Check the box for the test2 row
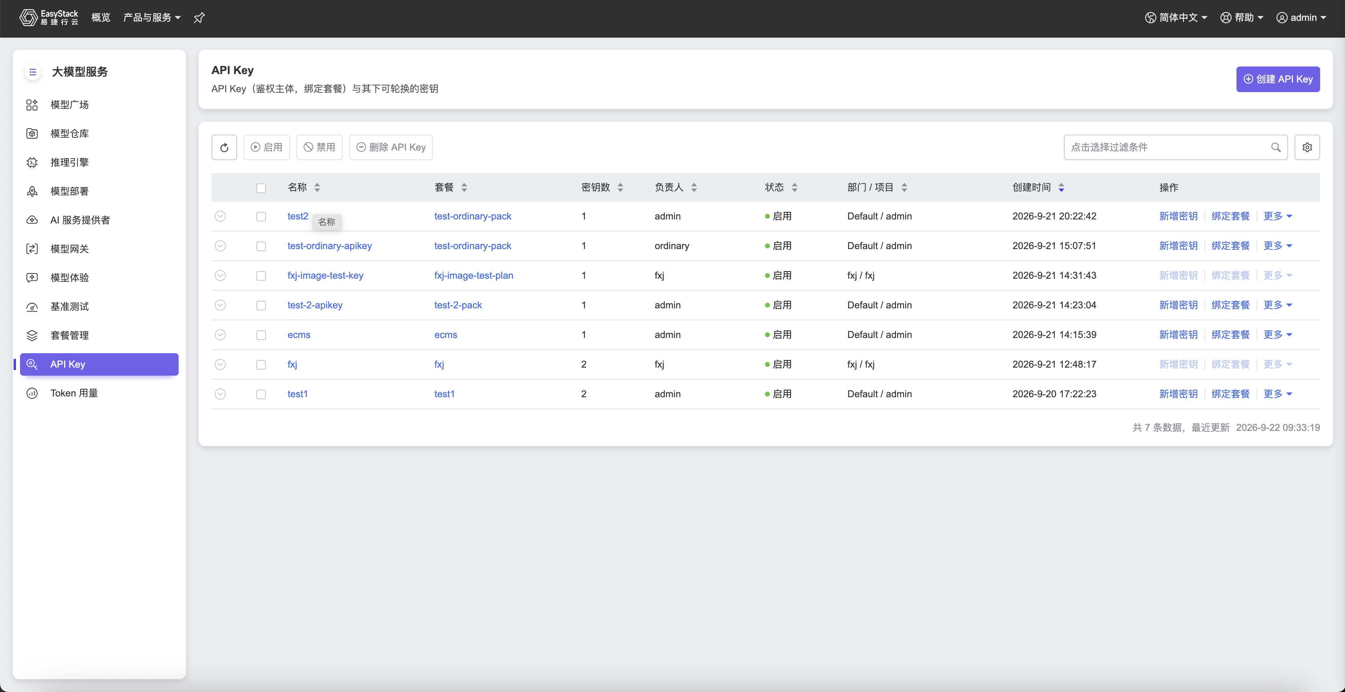Viewport: 1345px width, 692px height. [x=261, y=217]
